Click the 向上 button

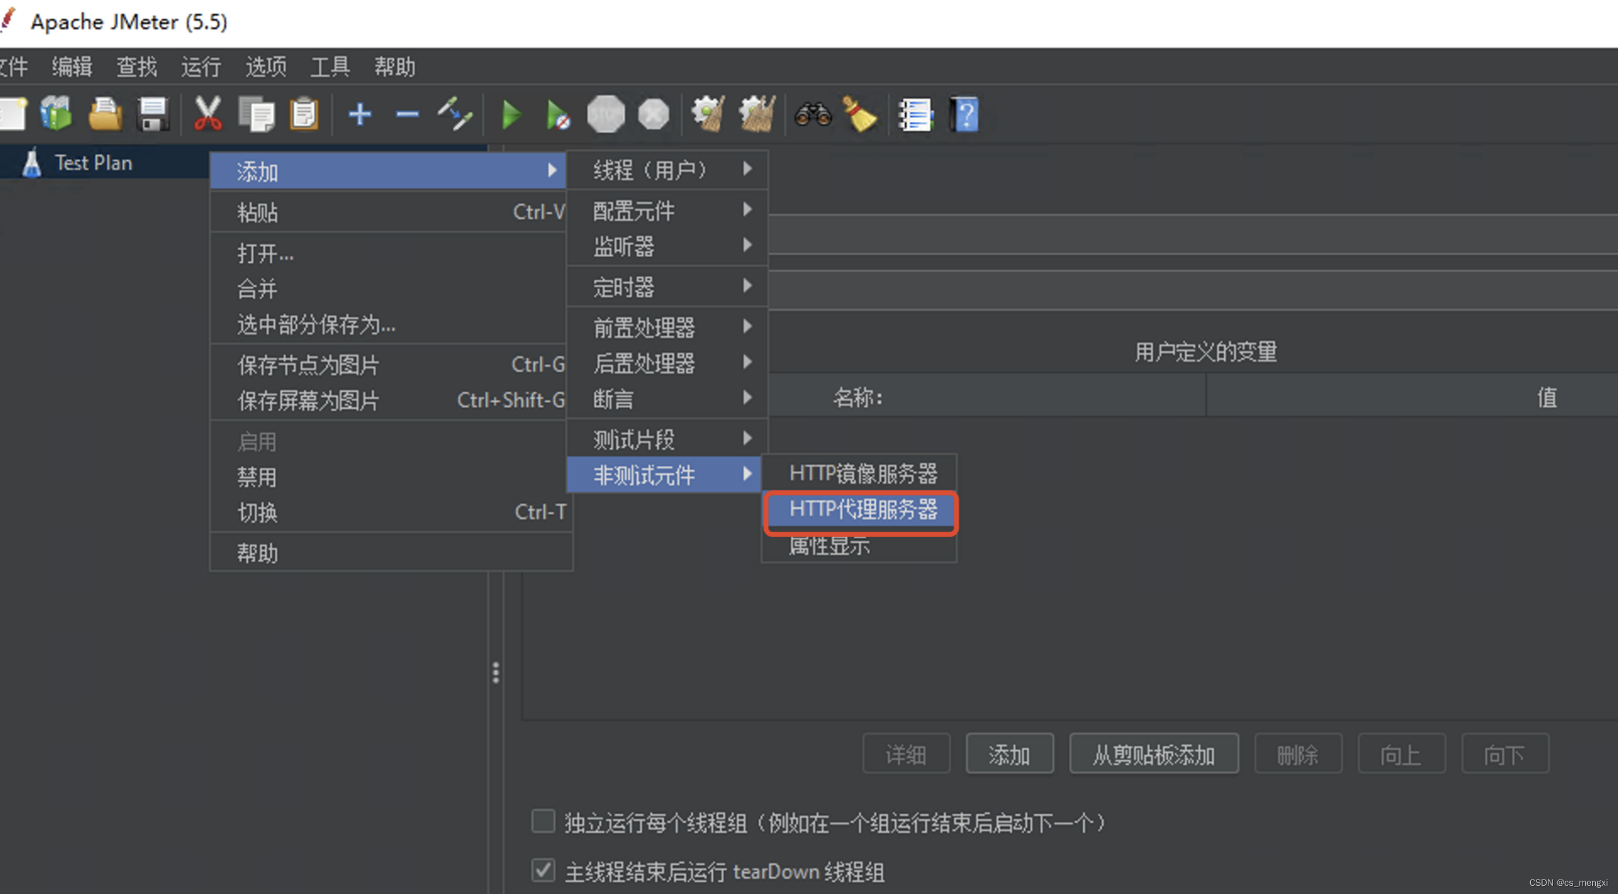1401,754
